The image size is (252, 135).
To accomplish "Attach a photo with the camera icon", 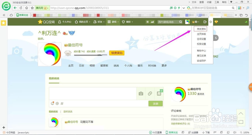I will pos(141,94).
